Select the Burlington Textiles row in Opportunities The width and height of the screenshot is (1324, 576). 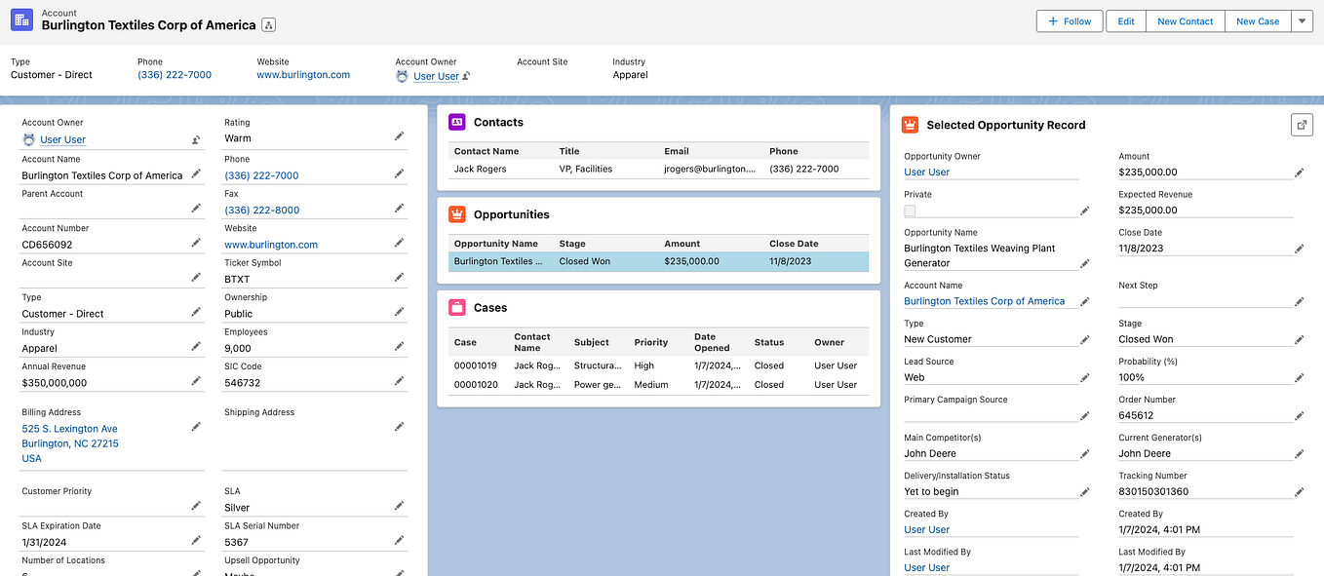click(x=497, y=261)
